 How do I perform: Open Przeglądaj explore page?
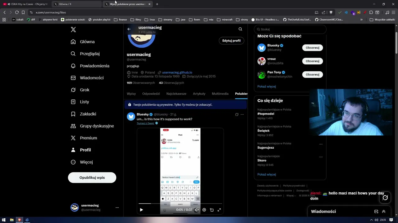click(85, 54)
